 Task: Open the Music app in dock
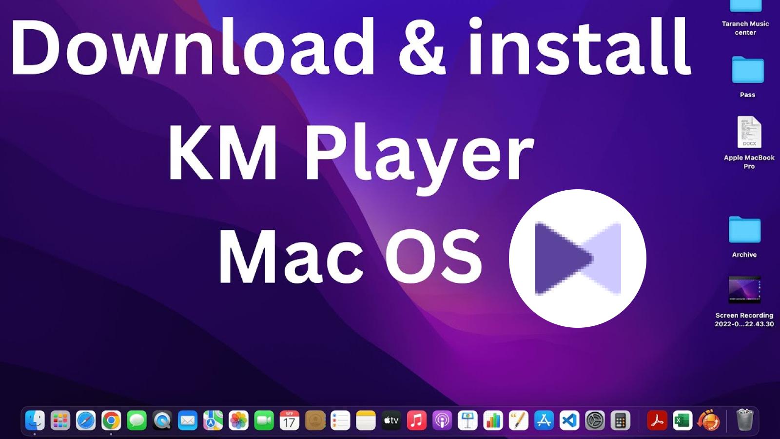[416, 420]
